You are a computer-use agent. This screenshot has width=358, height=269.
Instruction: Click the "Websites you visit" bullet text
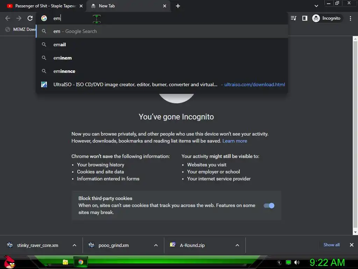point(207,165)
